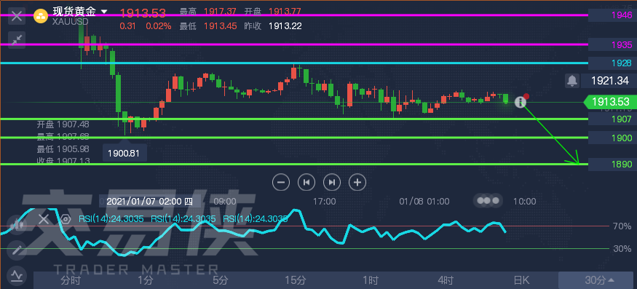Expand the 现货黄金 symbol dropdown

click(104, 12)
